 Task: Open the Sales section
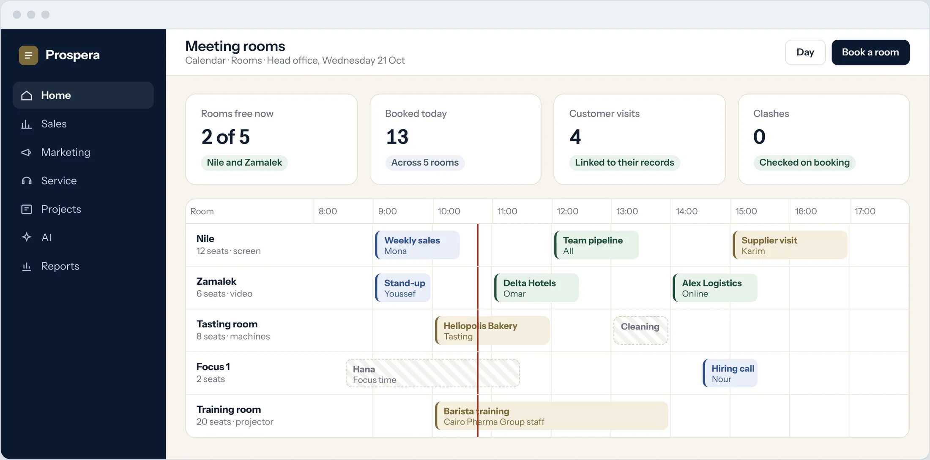coord(83,124)
